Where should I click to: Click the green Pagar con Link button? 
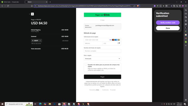[x=103, y=15]
